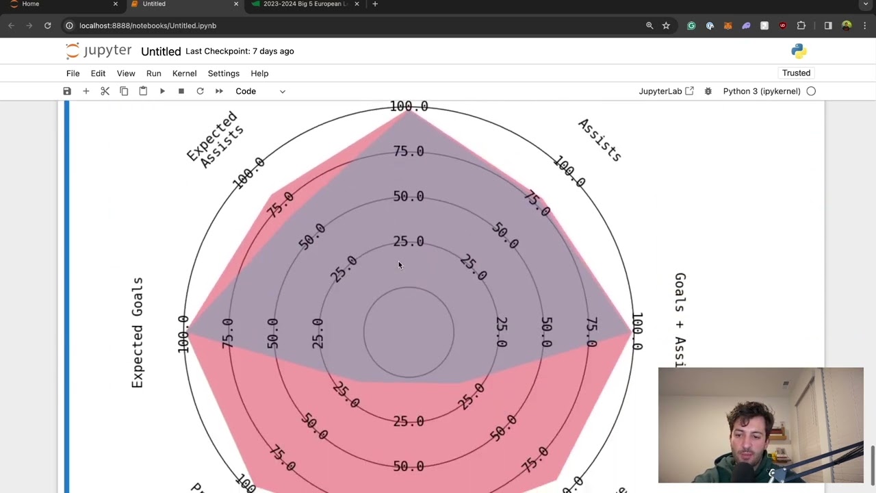Open a new browser tab

click(375, 4)
